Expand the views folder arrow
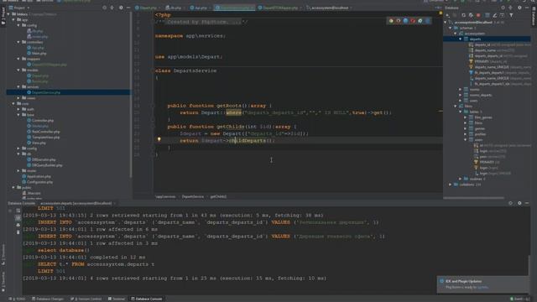537x302 pixels. [18, 98]
